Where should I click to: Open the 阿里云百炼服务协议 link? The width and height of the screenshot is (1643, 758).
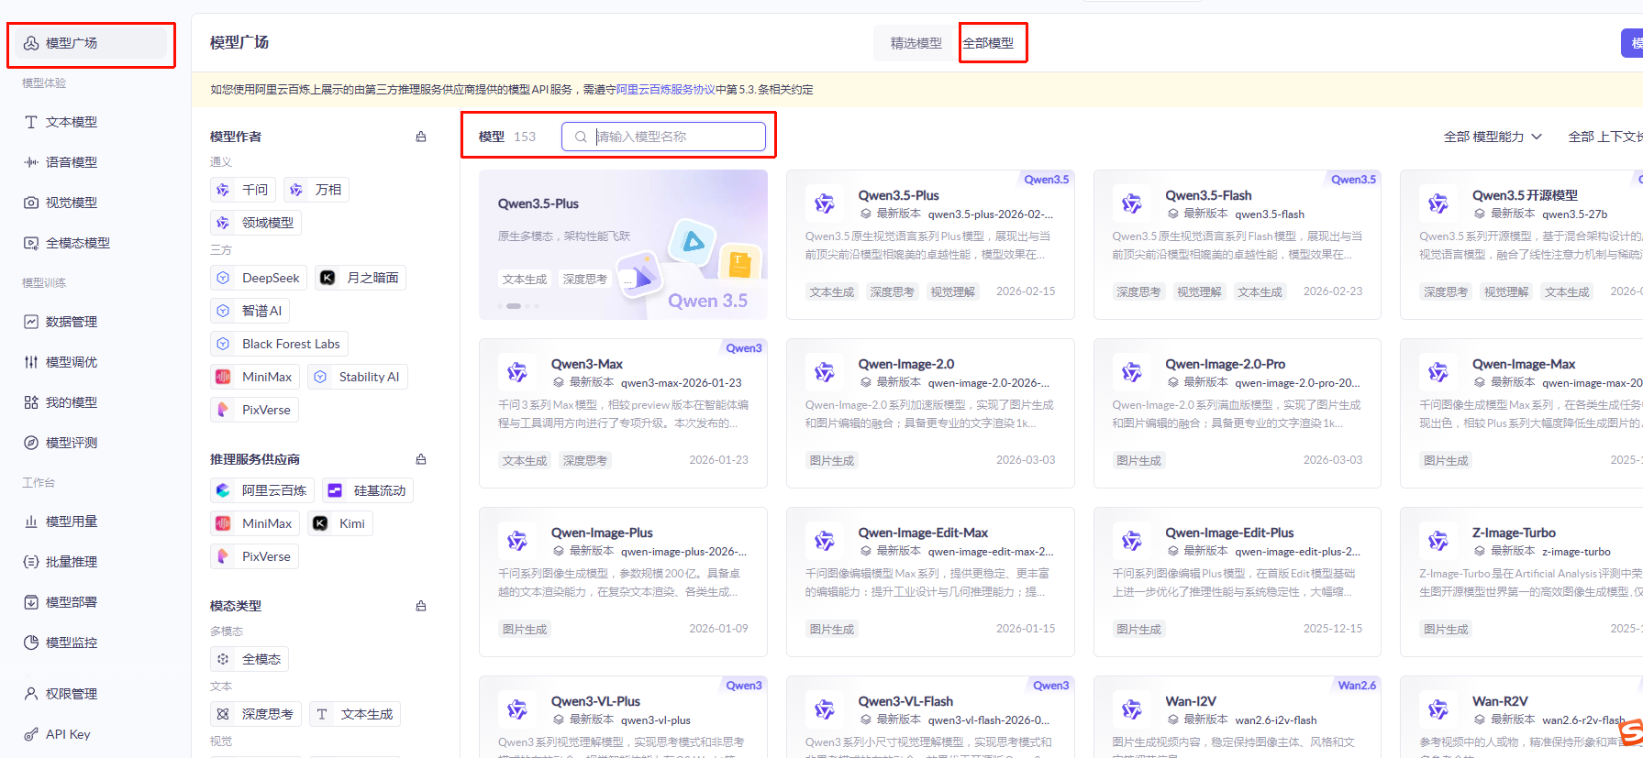tap(666, 90)
